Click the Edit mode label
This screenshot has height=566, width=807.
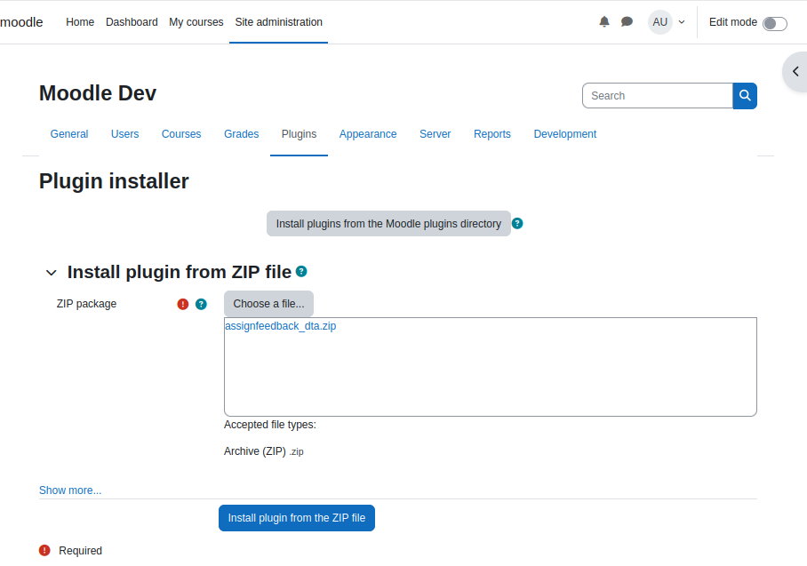click(733, 22)
